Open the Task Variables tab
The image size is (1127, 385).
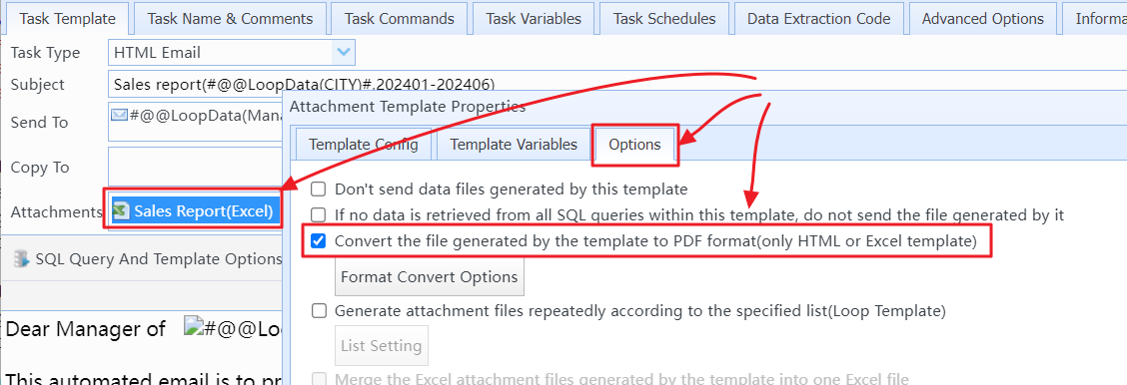(534, 19)
